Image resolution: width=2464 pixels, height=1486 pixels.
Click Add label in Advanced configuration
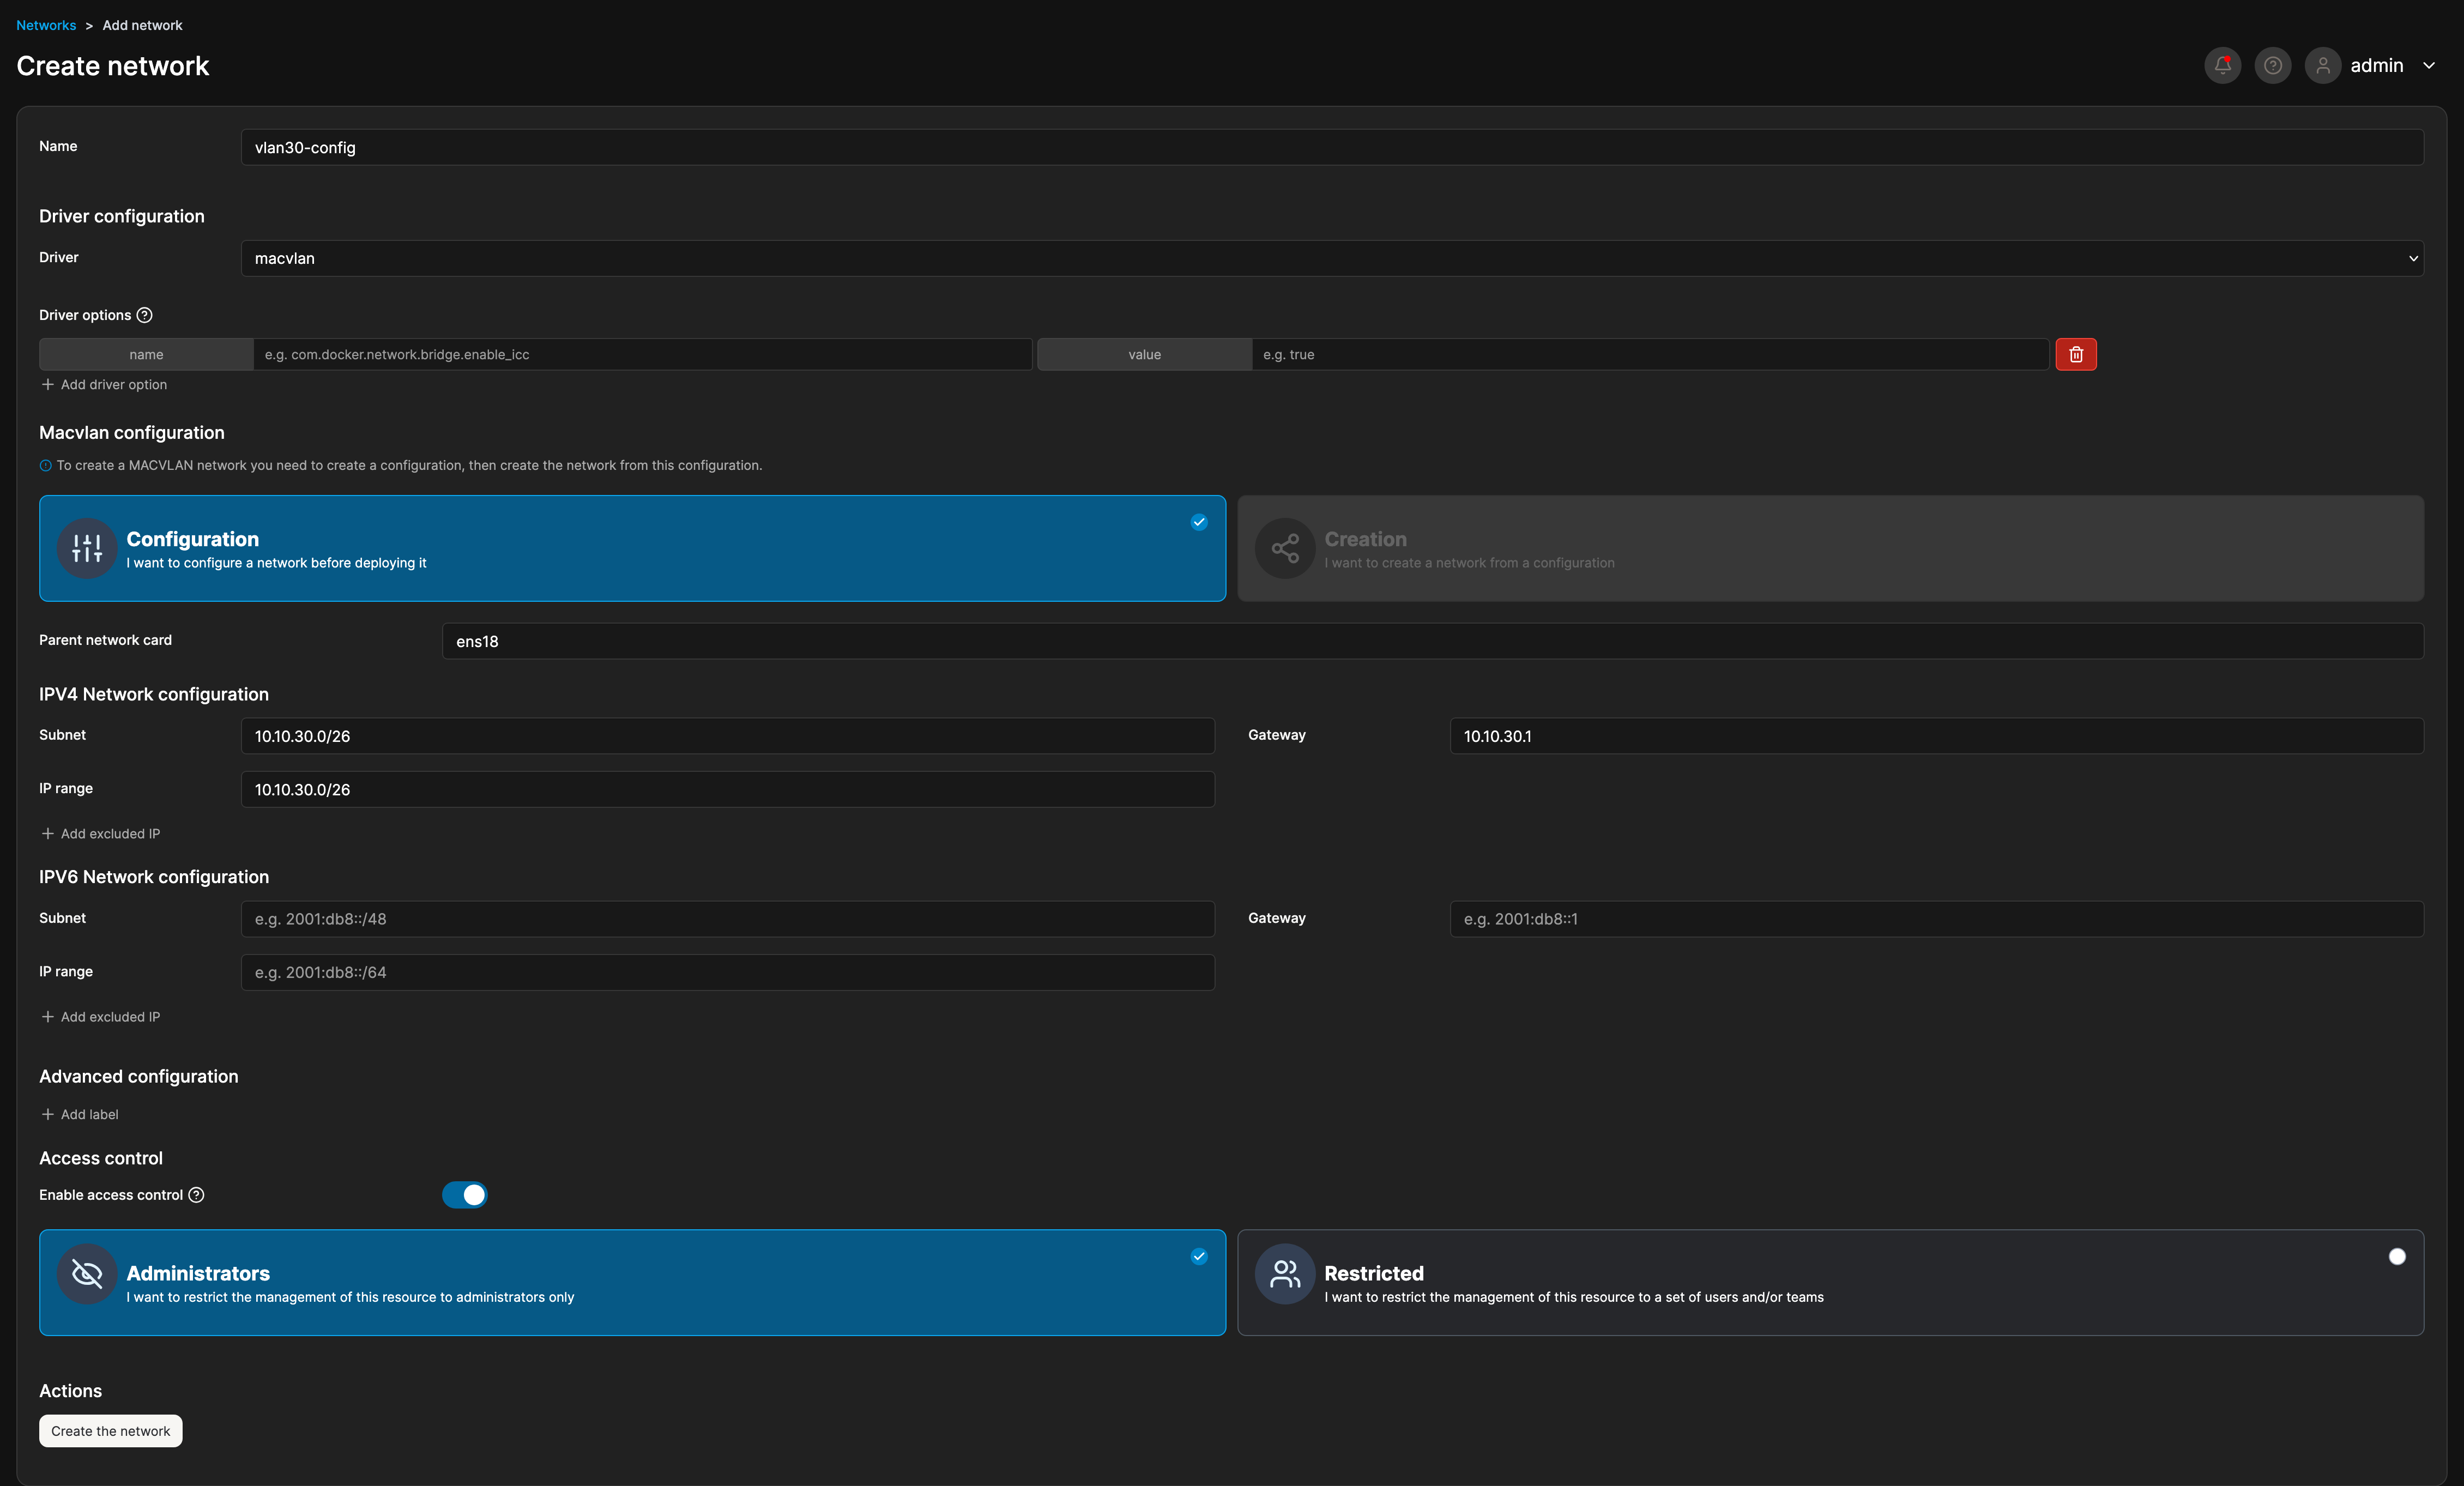coord(79,1115)
